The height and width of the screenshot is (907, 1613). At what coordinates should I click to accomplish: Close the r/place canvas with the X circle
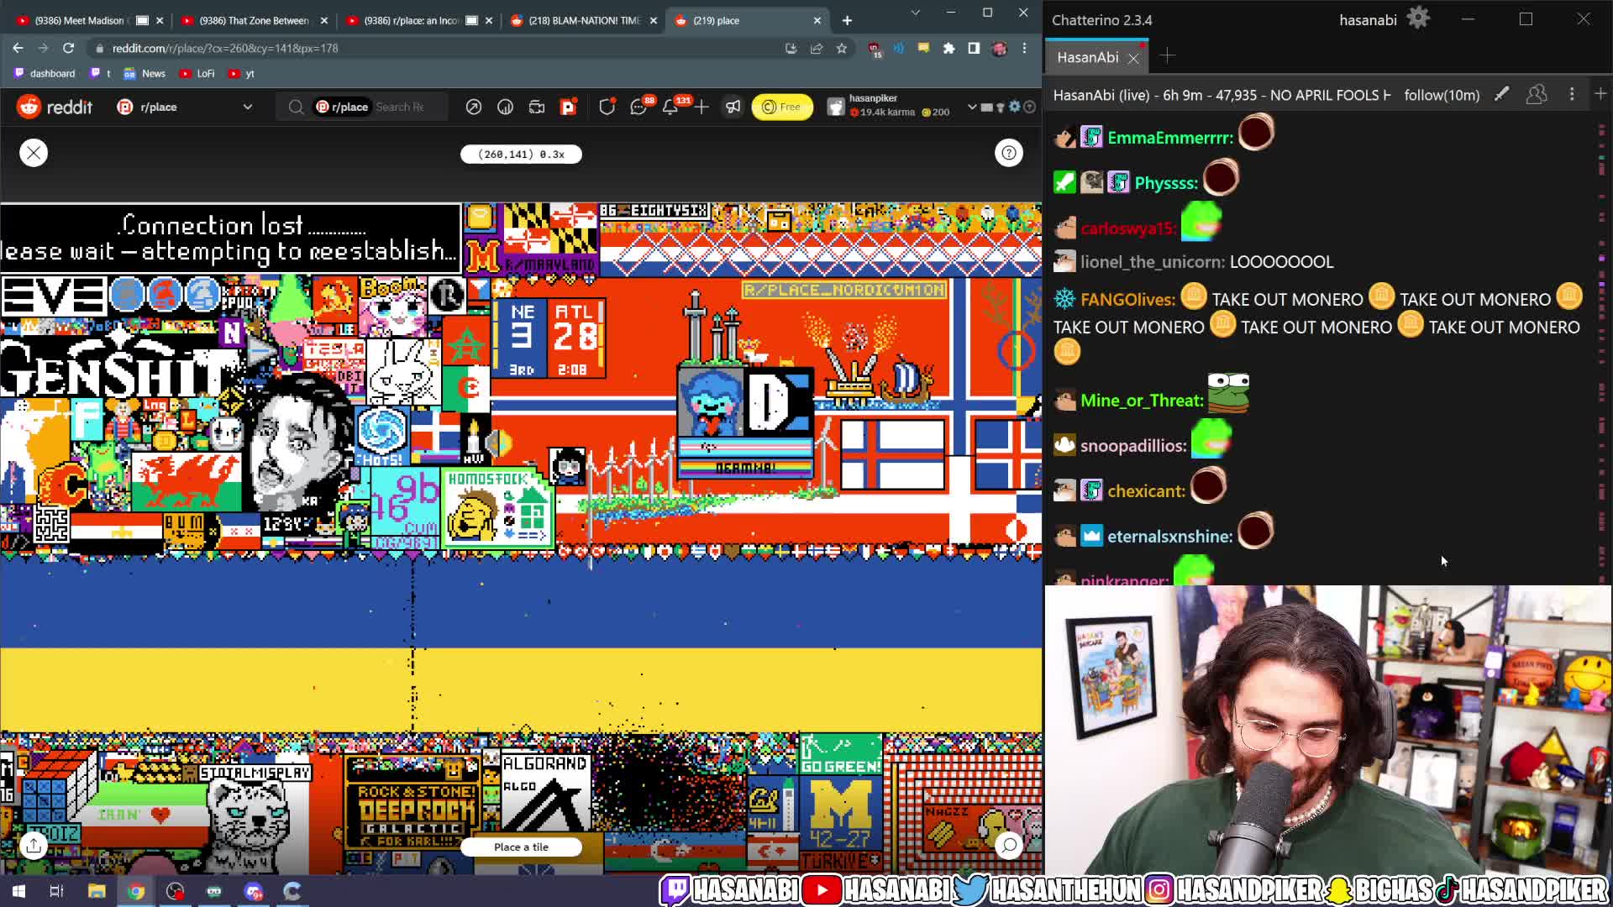pyautogui.click(x=34, y=153)
